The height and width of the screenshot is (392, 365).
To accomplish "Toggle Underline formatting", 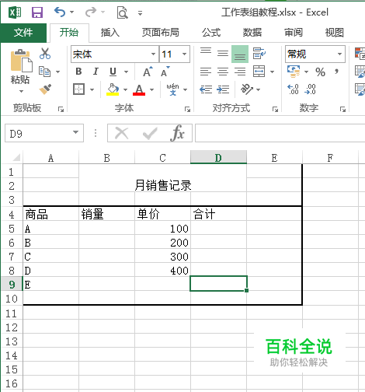I will 113,72.
